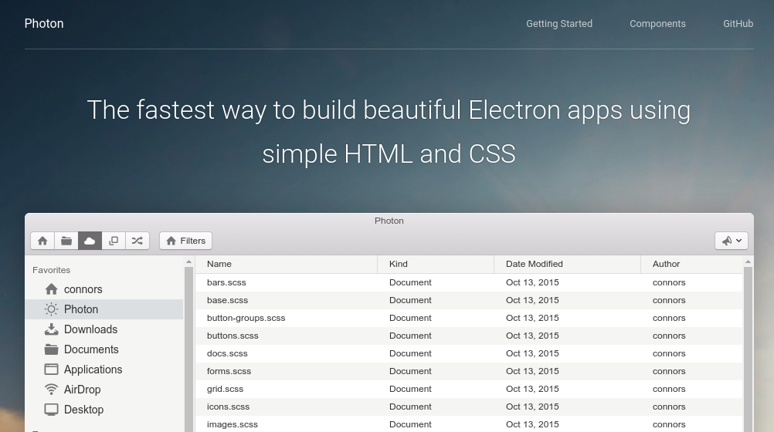Image resolution: width=774 pixels, height=432 pixels.
Task: Click the folder icon toolbar button
Action: click(66, 241)
